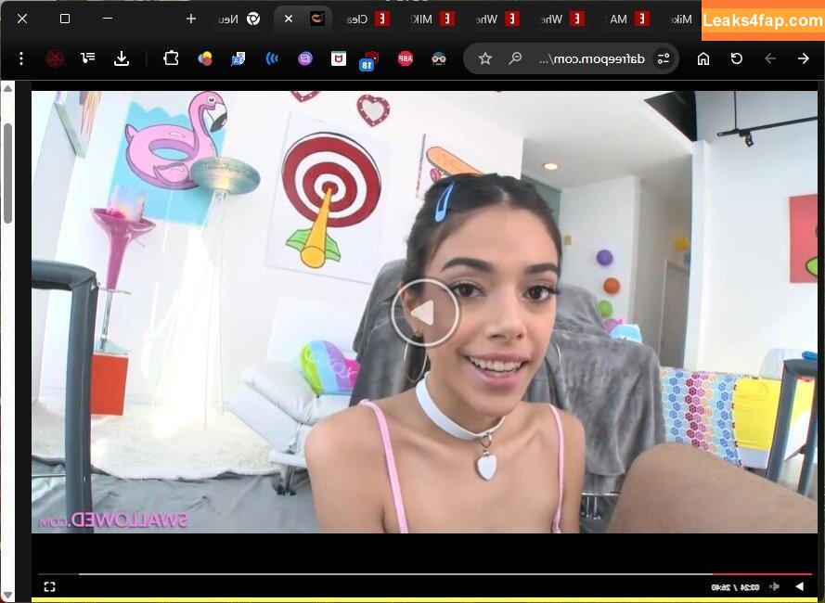Open a new tab with the plus button
This screenshot has width=825, height=603.
tap(191, 19)
